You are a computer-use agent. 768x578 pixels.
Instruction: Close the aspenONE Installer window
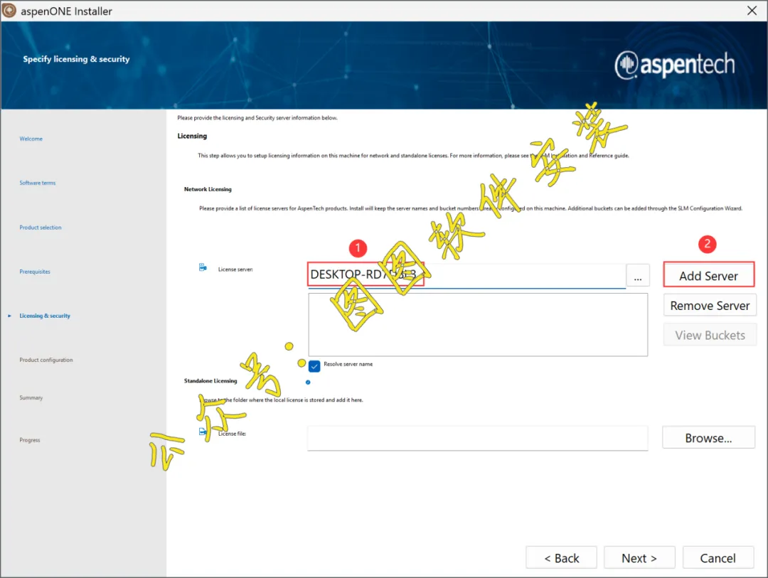click(x=752, y=10)
